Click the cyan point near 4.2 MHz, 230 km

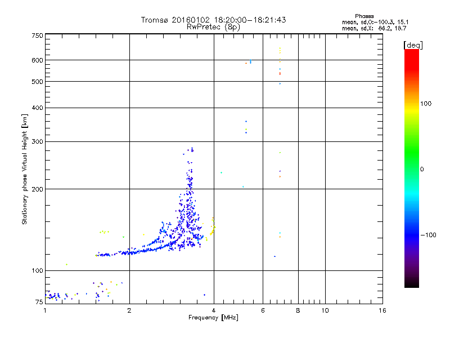221,173
